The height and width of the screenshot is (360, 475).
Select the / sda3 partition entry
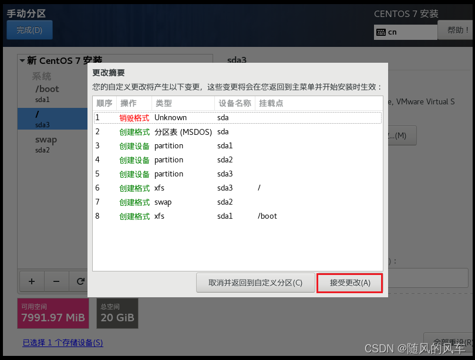pos(52,119)
